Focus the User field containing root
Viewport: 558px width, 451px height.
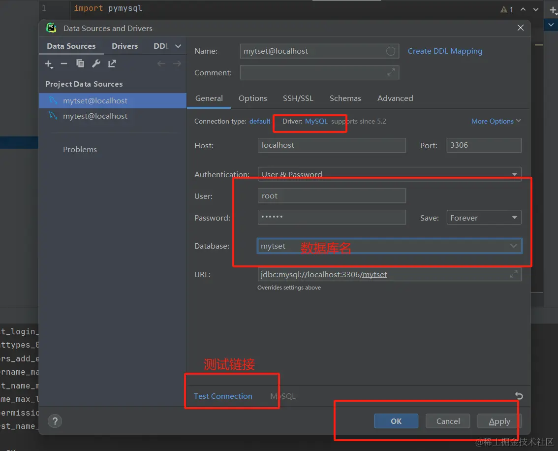332,196
